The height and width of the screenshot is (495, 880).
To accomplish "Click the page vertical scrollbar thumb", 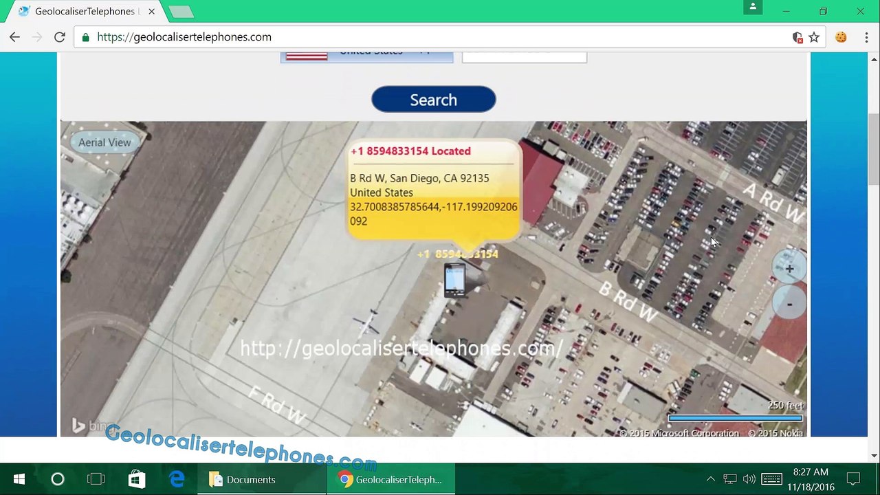I will tap(874, 150).
